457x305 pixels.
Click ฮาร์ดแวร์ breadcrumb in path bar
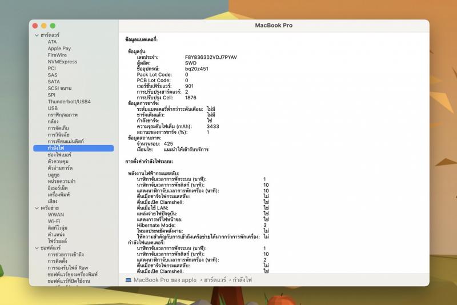point(215,280)
